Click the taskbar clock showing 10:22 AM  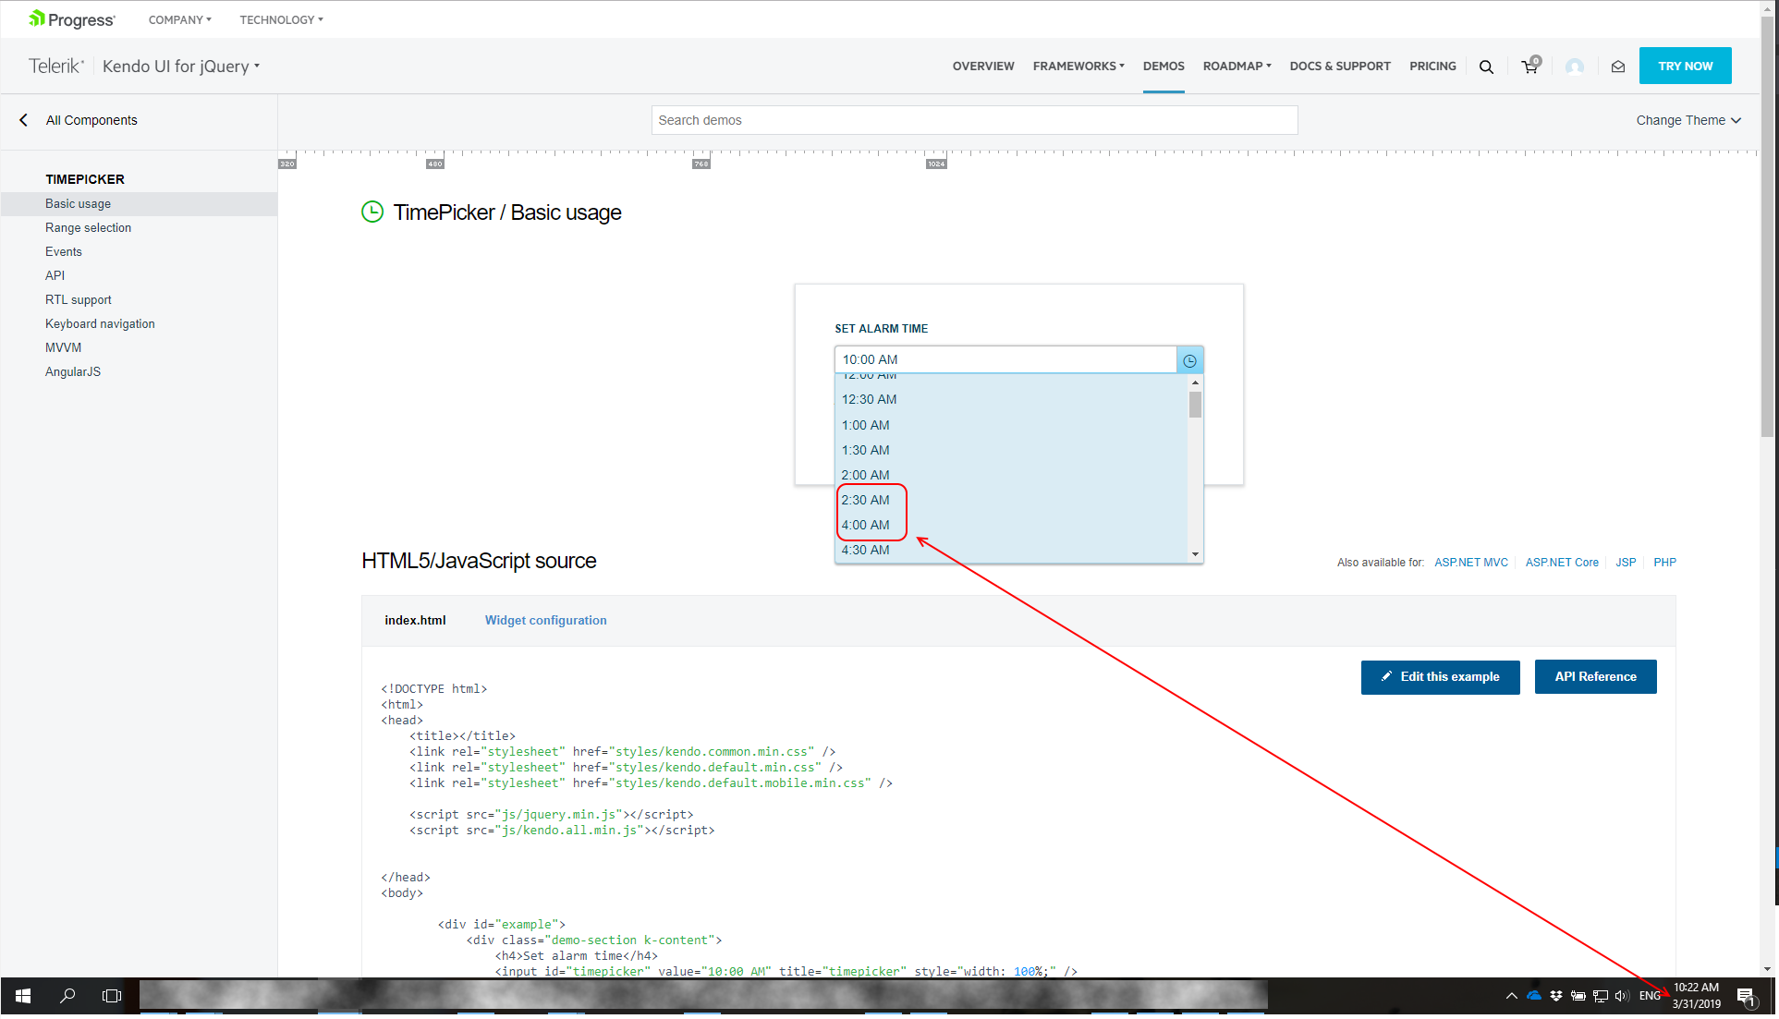pyautogui.click(x=1697, y=996)
